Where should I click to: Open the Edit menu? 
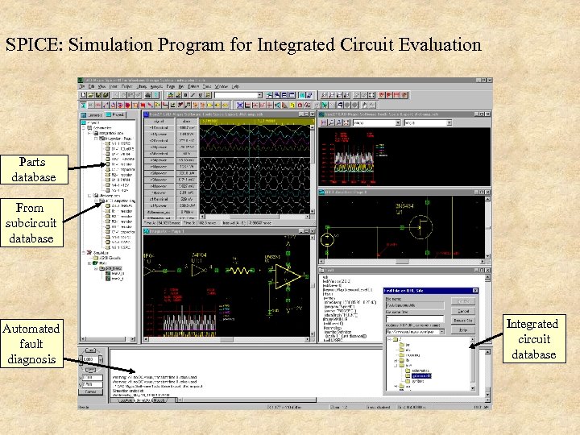(91, 86)
